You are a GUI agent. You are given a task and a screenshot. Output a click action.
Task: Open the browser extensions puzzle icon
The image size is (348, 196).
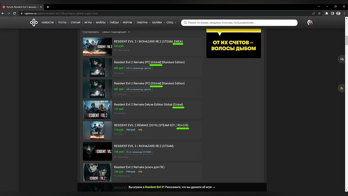[327, 13]
